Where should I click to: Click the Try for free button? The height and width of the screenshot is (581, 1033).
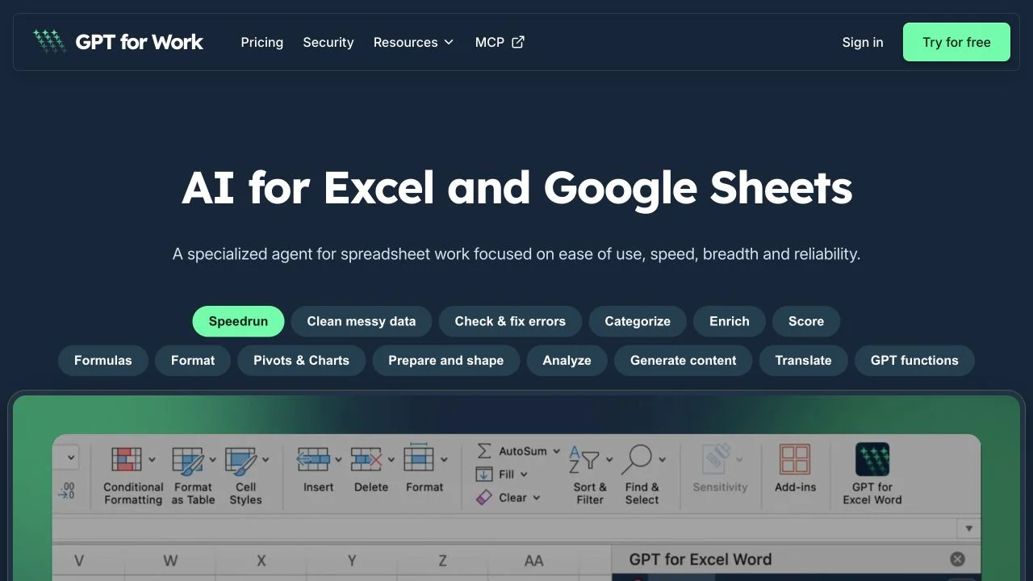(956, 42)
